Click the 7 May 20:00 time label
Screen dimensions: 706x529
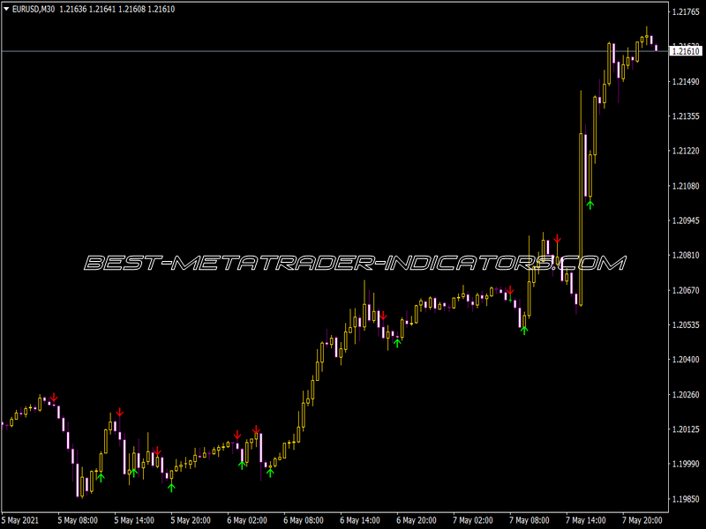tap(642, 520)
